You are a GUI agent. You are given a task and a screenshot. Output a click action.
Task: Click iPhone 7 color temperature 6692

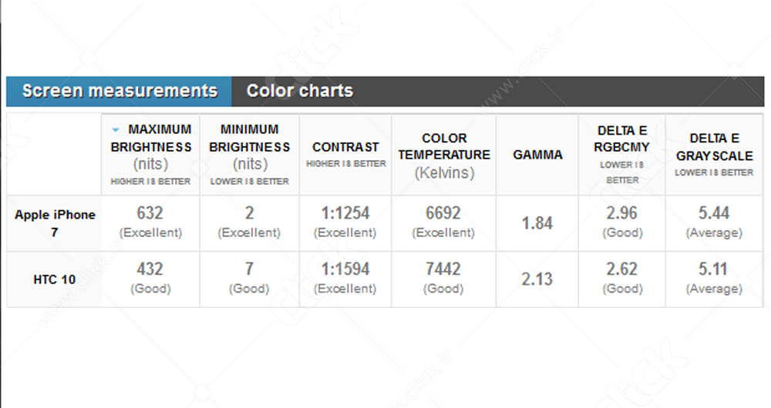443,213
